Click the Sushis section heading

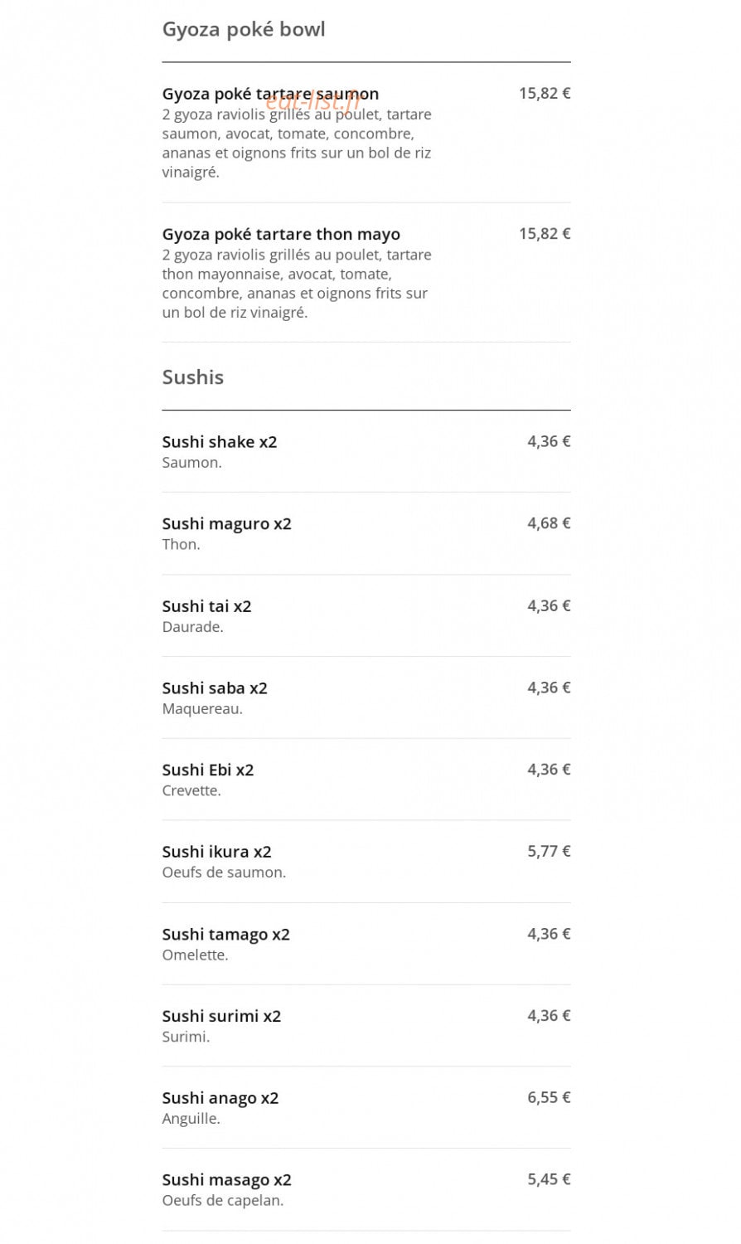(x=193, y=377)
